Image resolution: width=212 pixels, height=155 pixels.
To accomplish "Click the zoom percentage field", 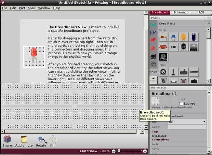I will 103,151.
